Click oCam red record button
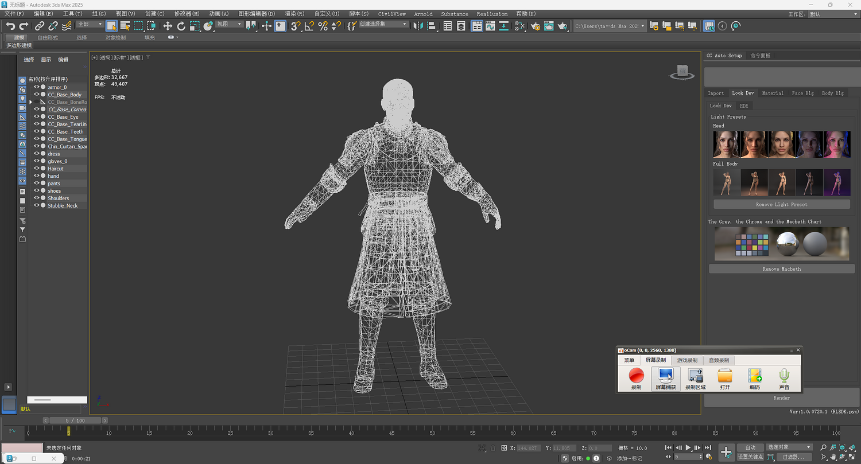The image size is (861, 464). pos(636,376)
